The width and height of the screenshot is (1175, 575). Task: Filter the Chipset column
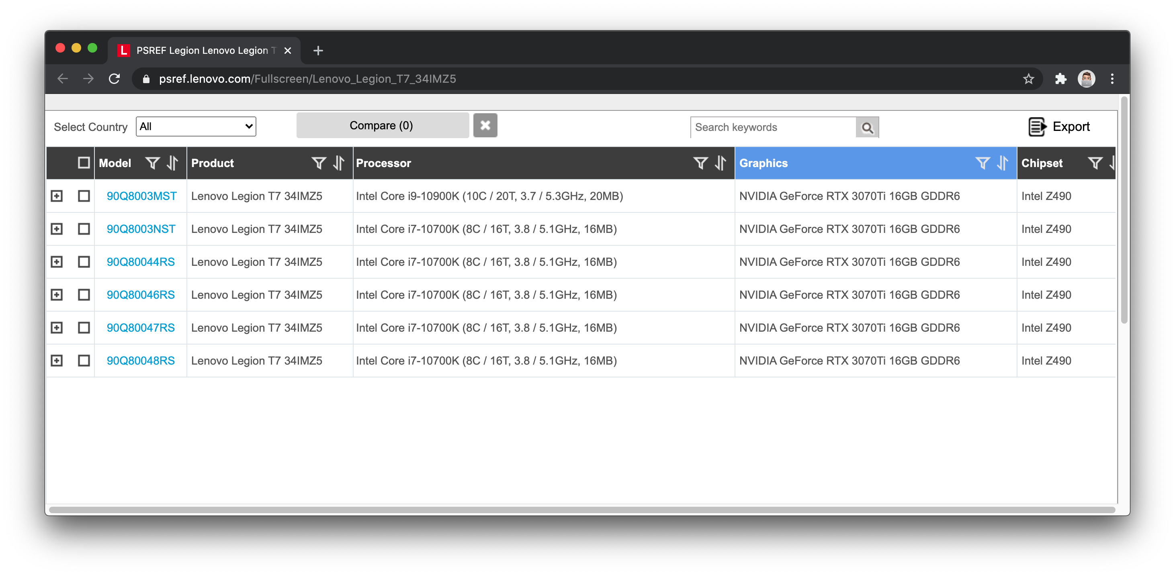[1095, 163]
